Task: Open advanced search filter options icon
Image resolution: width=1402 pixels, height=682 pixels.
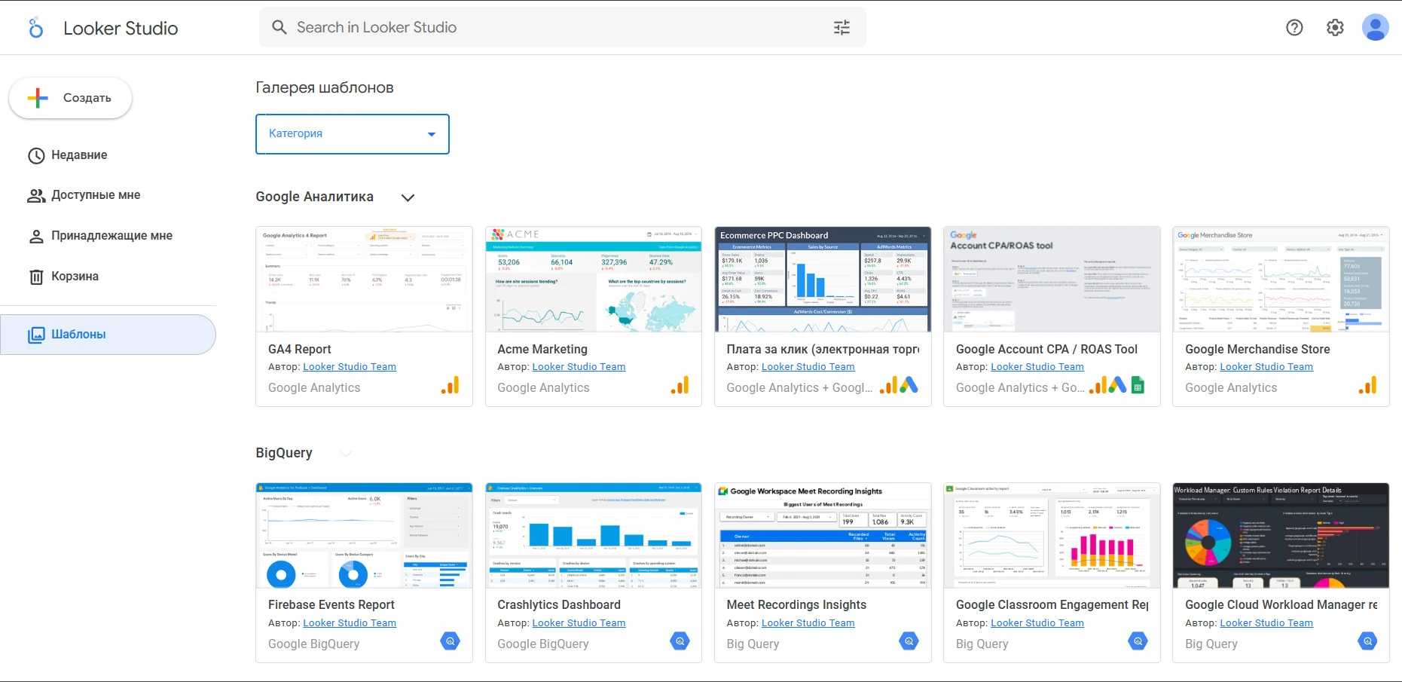Action: 842,27
